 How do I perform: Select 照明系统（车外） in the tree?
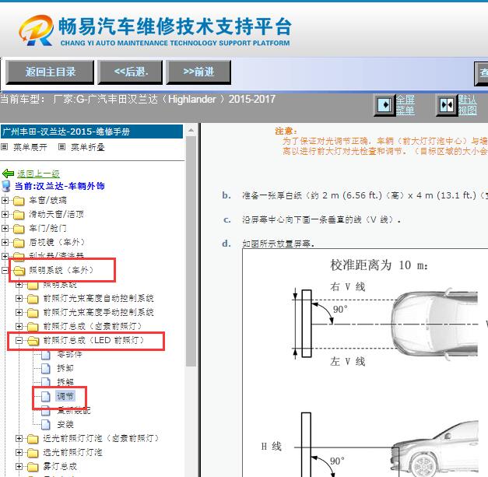point(61,270)
